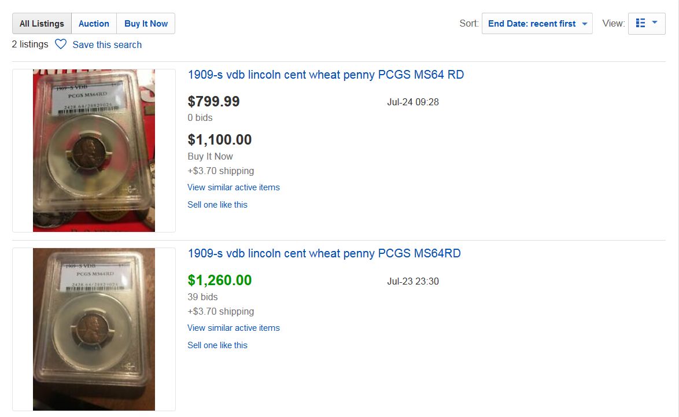
Task: Switch to the All Listings tab
Action: click(42, 24)
